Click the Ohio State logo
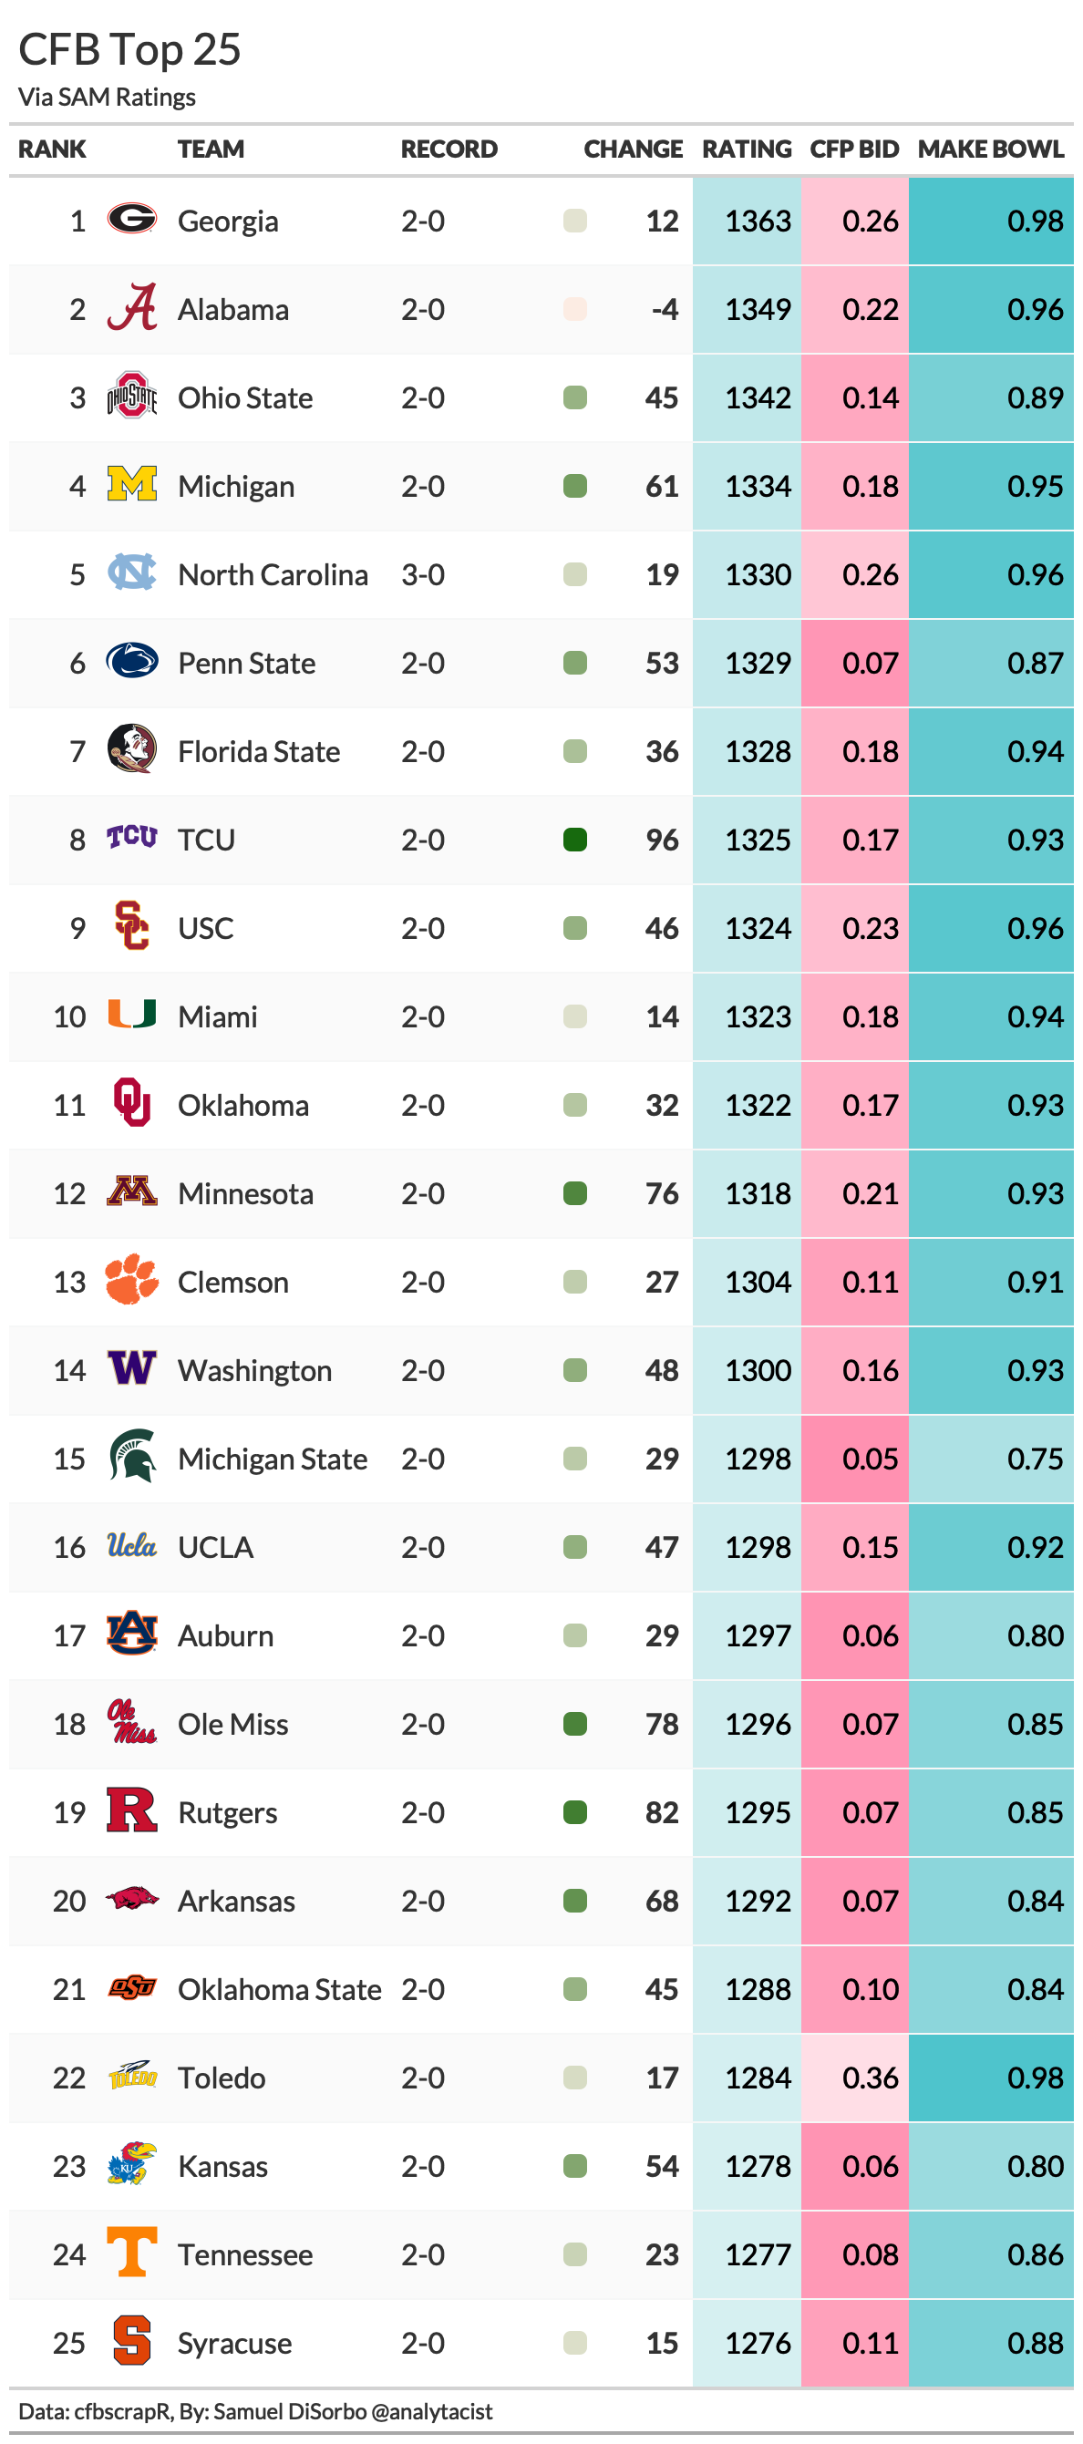1083x2444 pixels. tap(131, 397)
